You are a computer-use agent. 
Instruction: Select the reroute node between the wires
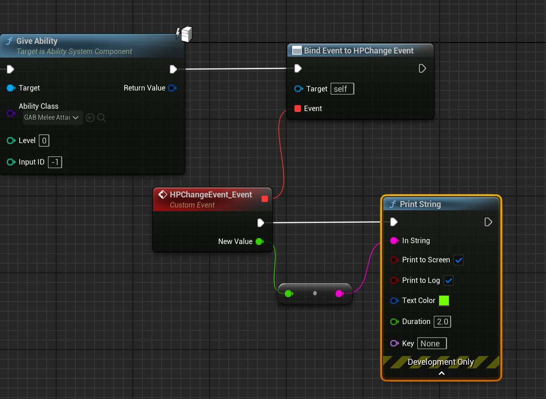point(315,293)
